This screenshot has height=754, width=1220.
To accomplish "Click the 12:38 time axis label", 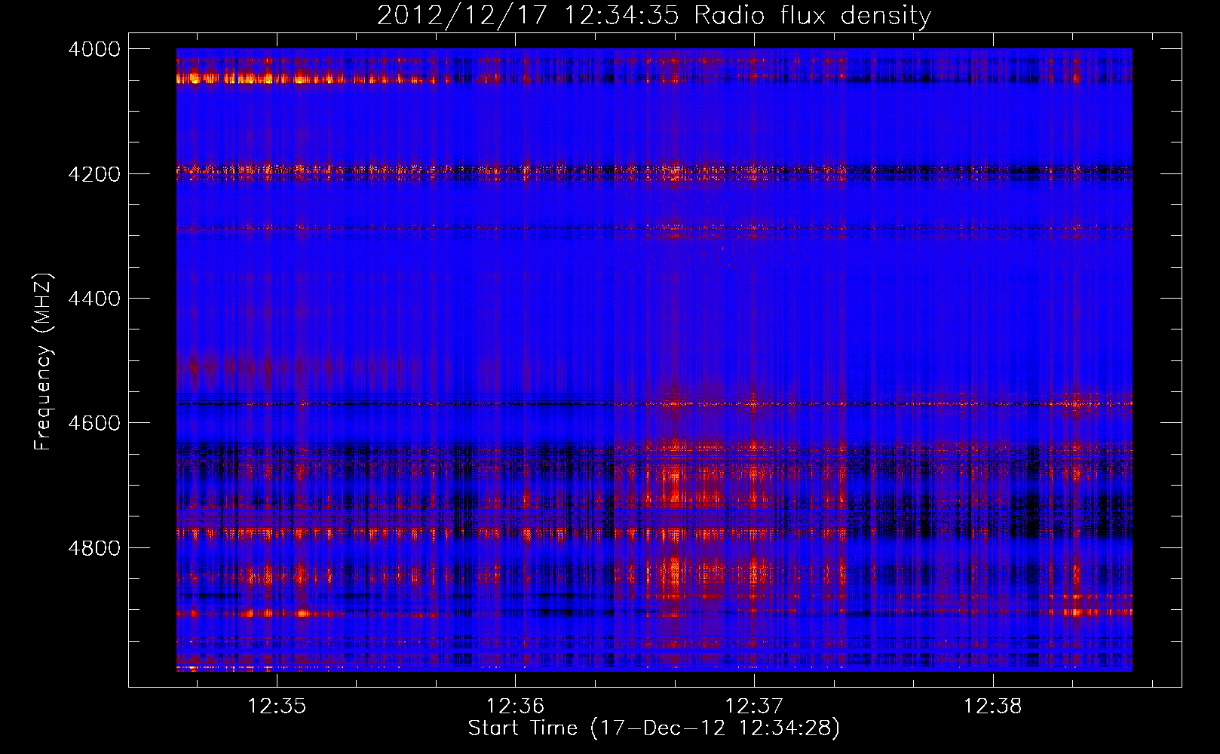I will [993, 706].
